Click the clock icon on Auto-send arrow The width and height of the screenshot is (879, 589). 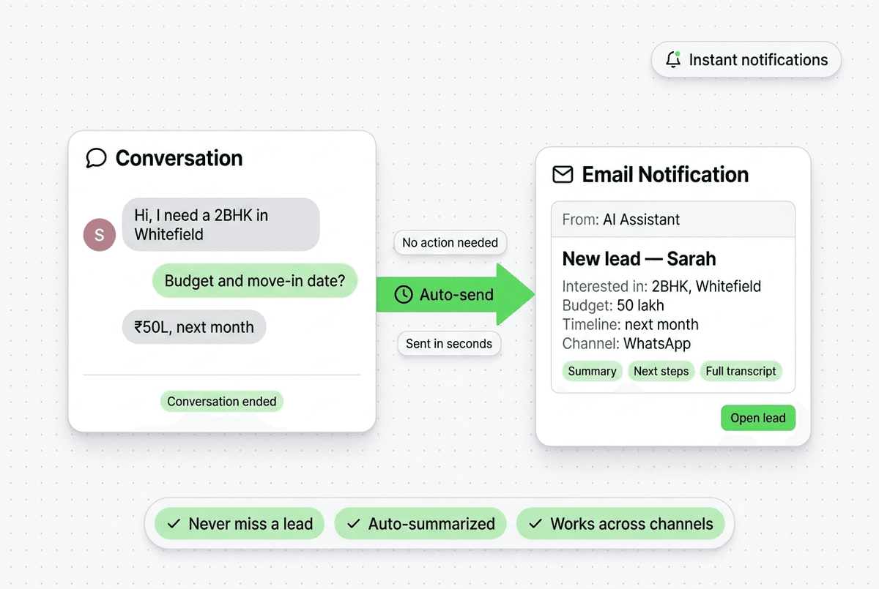click(x=404, y=295)
